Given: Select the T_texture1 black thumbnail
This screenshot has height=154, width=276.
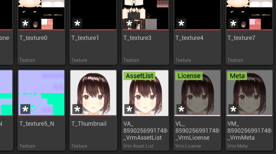Looking at the screenshot, I should (x=93, y=15).
